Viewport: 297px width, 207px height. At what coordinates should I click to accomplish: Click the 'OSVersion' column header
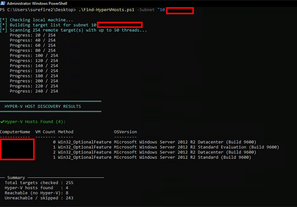tap(125, 132)
